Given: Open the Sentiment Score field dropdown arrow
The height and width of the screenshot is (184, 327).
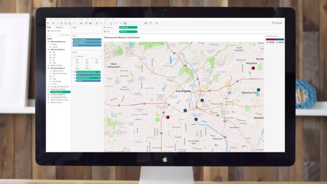Looking at the screenshot, I should (69, 92).
